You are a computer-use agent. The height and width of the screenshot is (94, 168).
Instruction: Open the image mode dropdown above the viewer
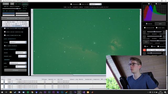pyautogui.click(x=95, y=4)
